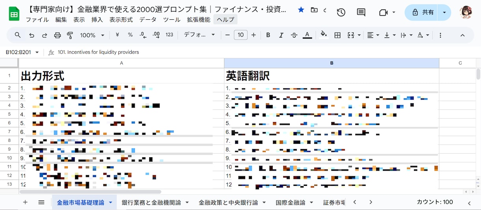The width and height of the screenshot is (481, 210).
Task: Click the move to folder icon
Action: coord(314,10)
